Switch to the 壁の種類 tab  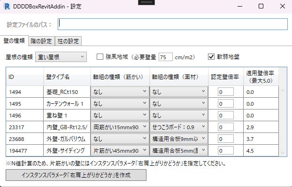[x=14, y=41]
